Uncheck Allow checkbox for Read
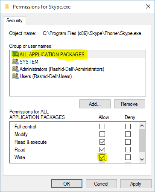The width and height of the screenshot is (155, 192). click(x=102, y=149)
